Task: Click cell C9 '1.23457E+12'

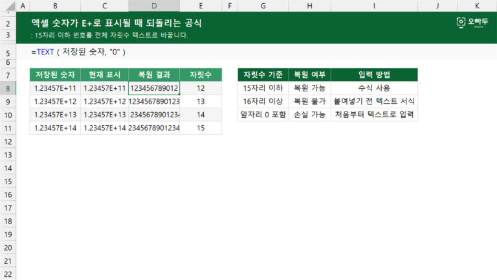Action: (105, 102)
